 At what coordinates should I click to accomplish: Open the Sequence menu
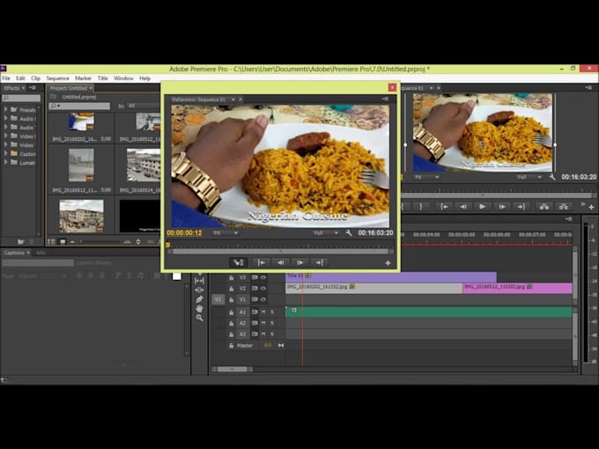(x=57, y=78)
